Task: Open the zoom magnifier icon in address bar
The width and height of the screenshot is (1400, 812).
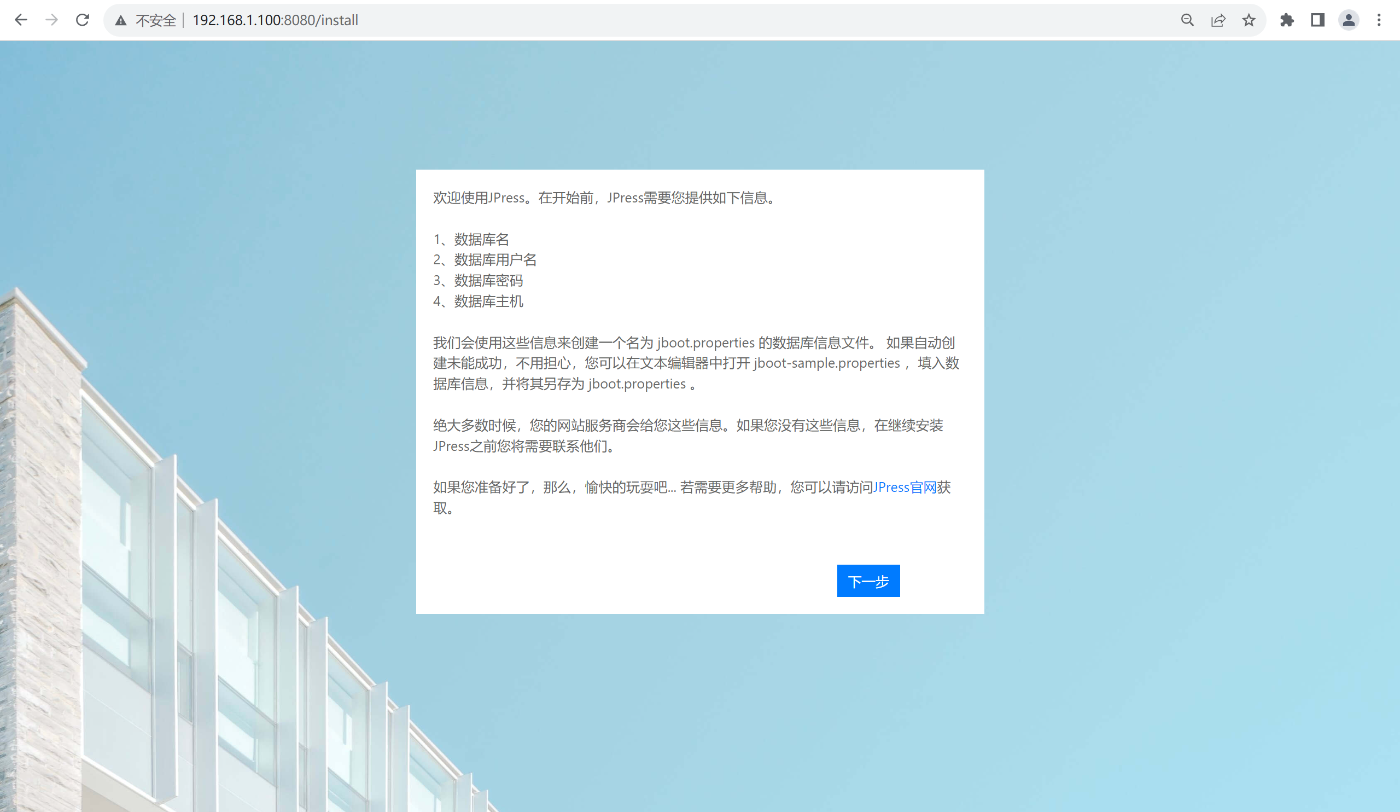Action: (1187, 21)
